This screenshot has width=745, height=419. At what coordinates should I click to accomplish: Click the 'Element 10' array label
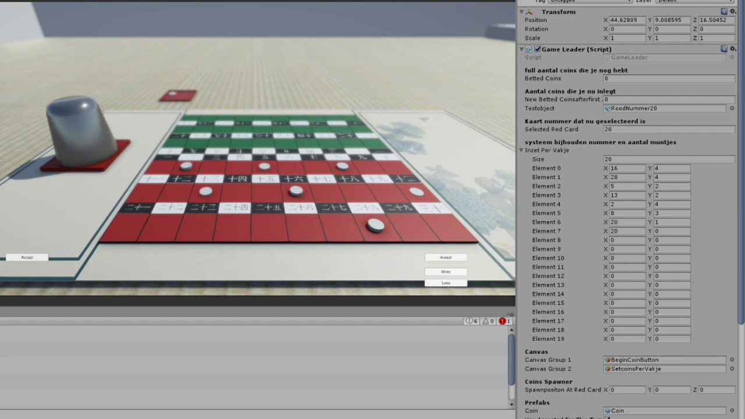coord(548,258)
